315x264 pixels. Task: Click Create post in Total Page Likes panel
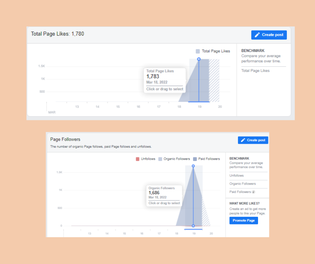coord(269,35)
